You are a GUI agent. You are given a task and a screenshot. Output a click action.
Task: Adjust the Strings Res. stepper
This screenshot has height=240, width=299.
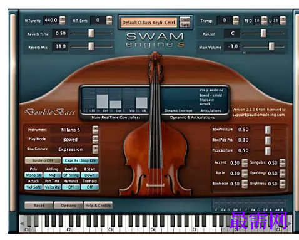click(x=283, y=163)
